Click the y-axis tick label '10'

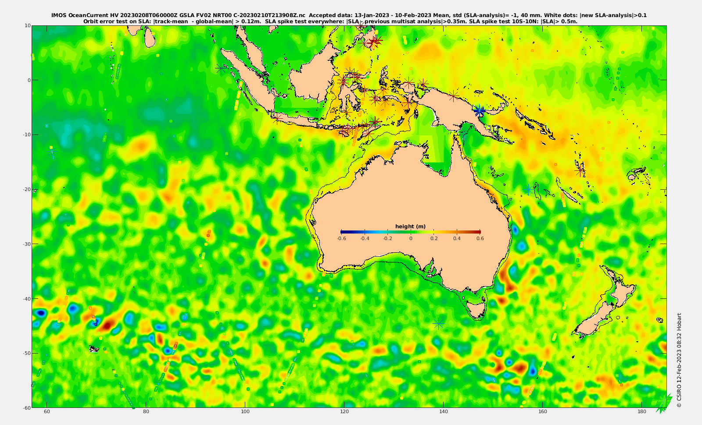pyautogui.click(x=28, y=25)
